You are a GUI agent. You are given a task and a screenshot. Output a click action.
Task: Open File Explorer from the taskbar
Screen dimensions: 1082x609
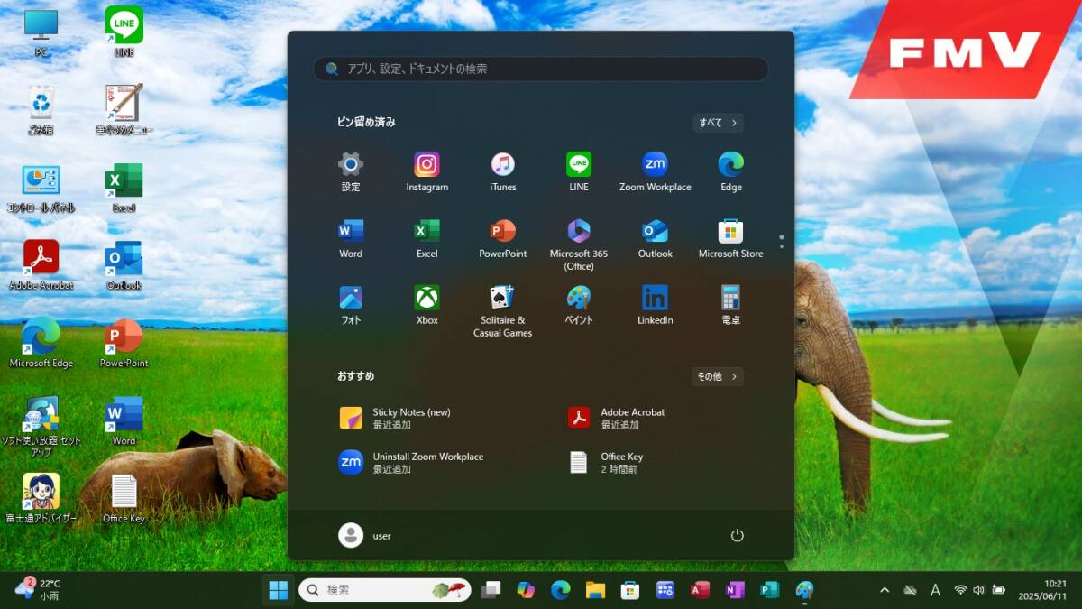(x=595, y=590)
